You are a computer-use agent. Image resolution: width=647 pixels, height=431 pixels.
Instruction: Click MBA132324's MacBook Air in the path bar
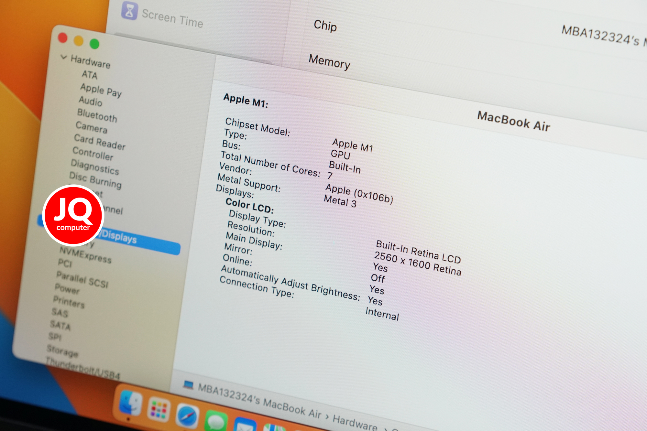point(260,401)
